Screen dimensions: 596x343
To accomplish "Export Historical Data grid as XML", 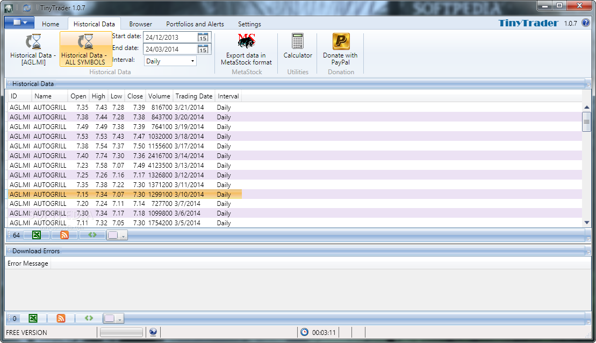I will click(92, 235).
